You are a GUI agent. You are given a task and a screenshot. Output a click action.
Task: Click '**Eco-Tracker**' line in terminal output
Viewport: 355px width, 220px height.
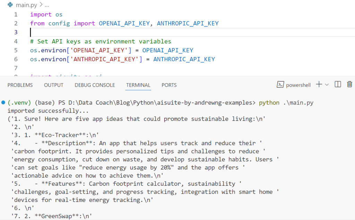click(x=55, y=135)
